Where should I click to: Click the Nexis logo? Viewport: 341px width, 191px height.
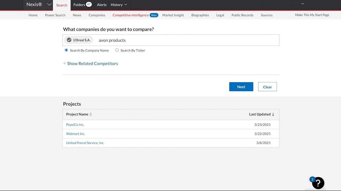coord(34,5)
